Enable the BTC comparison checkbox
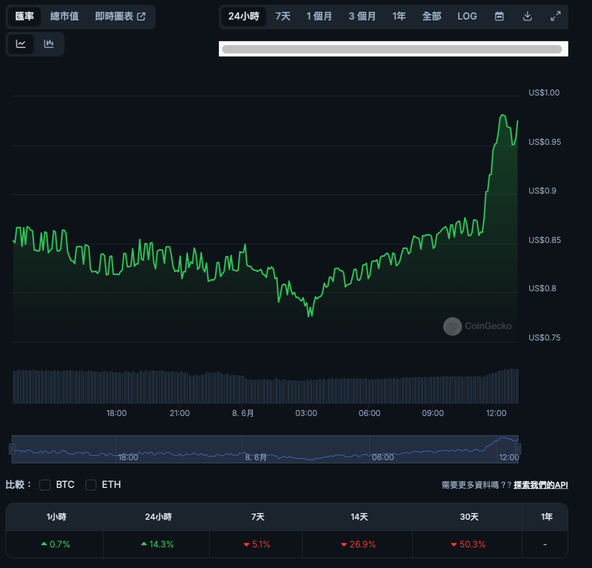 coord(45,485)
